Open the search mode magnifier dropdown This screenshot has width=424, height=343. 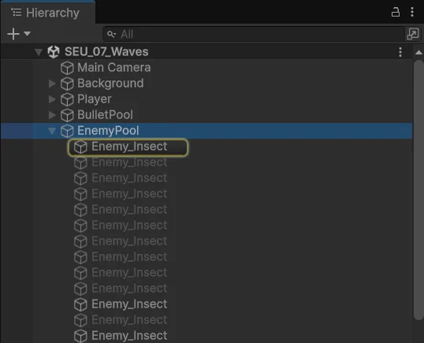[111, 35]
